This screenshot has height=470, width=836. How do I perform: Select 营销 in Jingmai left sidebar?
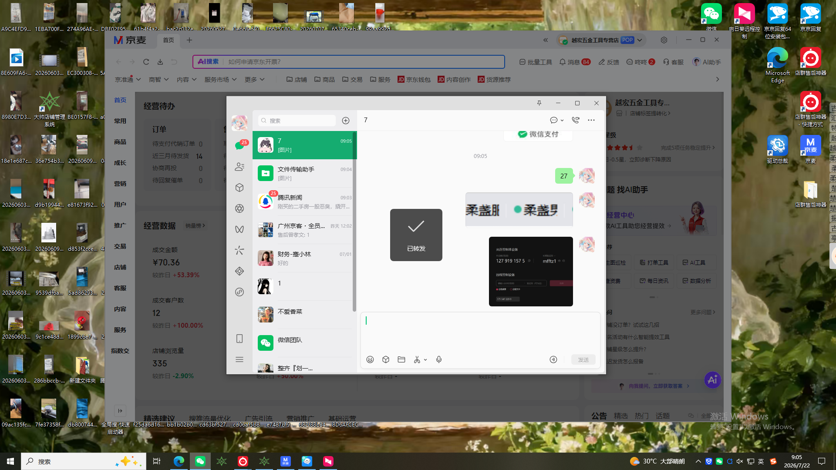pos(120,184)
